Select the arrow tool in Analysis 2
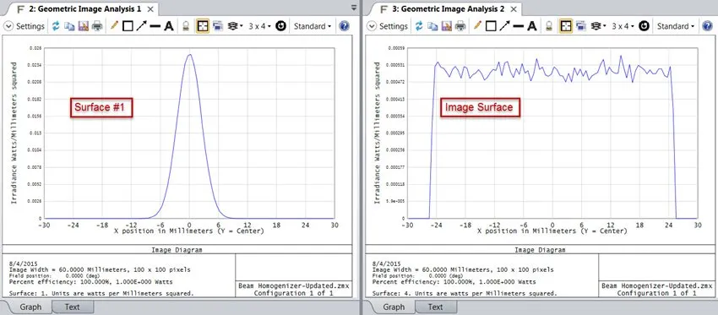718x315 pixels. tap(504, 26)
